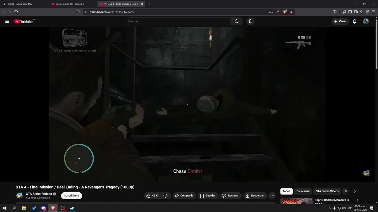Viewport: 378px width, 212px height.
Task: Close the GTA 4 Final Mission tab
Action: (x=142, y=4)
